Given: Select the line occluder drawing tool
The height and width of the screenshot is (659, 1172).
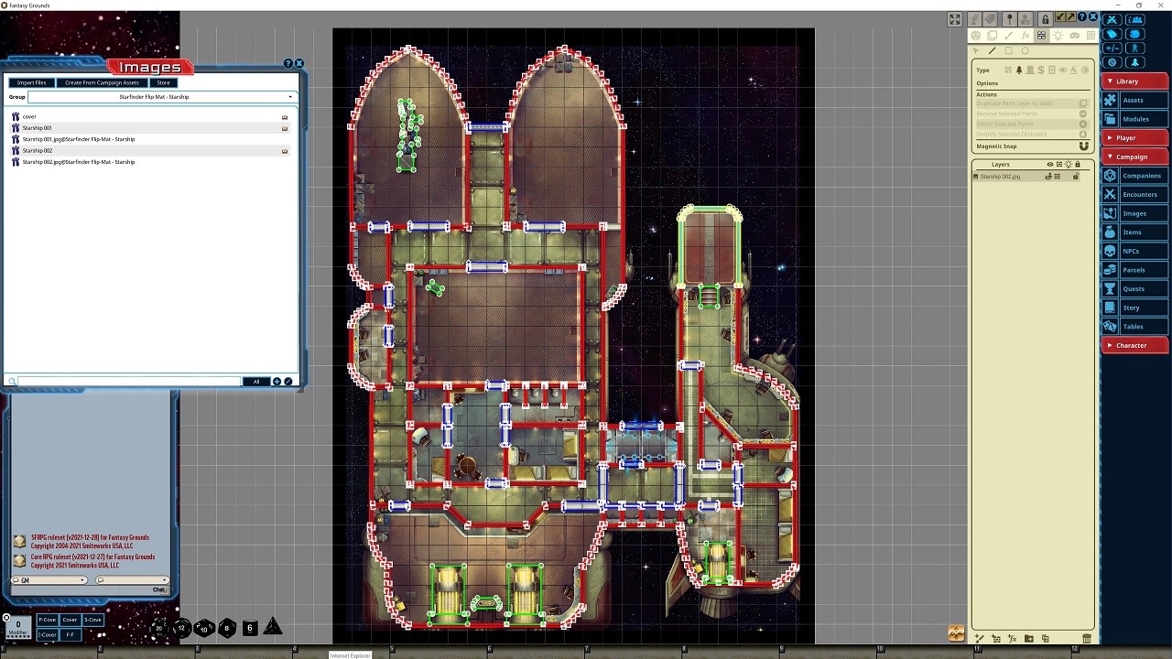Looking at the screenshot, I should pos(993,50).
